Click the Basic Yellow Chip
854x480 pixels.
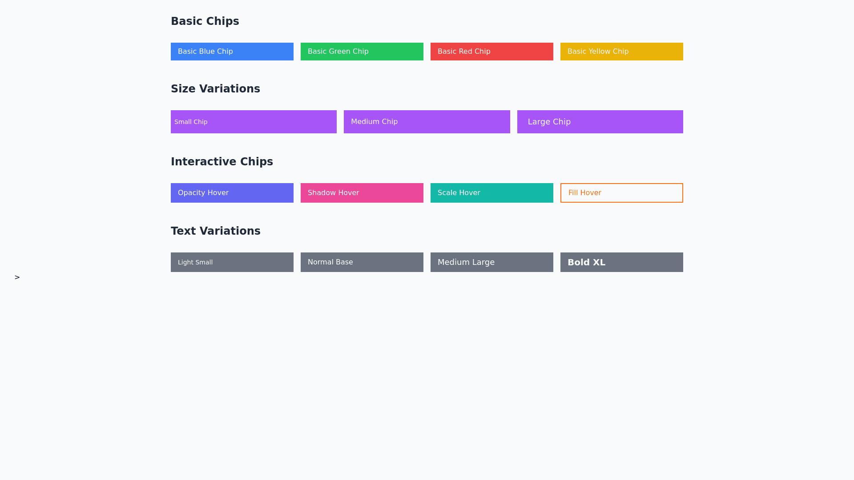pyautogui.click(x=621, y=52)
